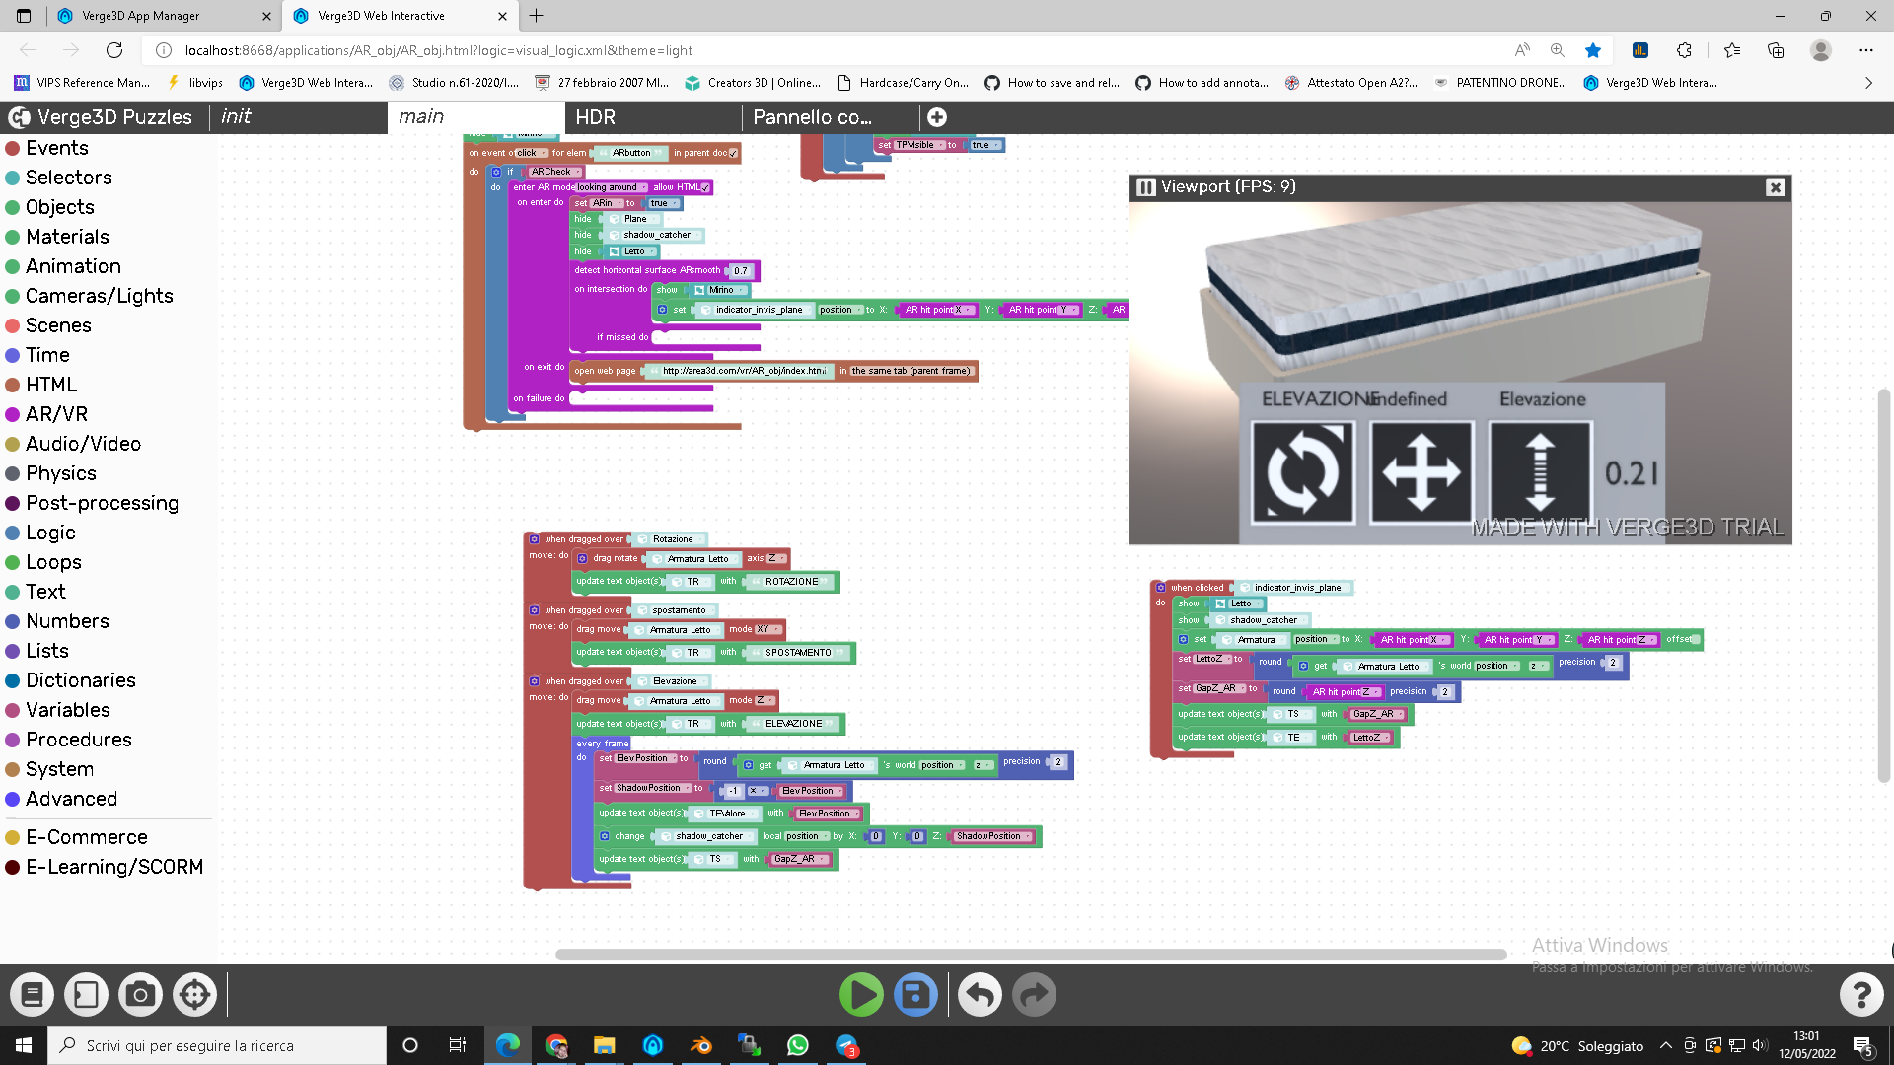
Task: Open the Procedures puzzle category
Action: point(79,740)
